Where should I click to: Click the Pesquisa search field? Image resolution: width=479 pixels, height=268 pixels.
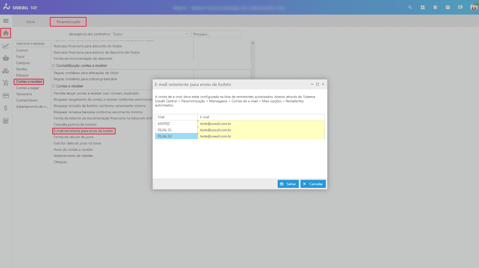(x=216, y=34)
